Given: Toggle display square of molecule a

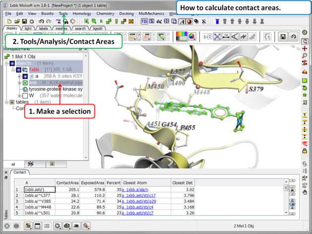Looking at the screenshot, I should [x=25, y=76].
